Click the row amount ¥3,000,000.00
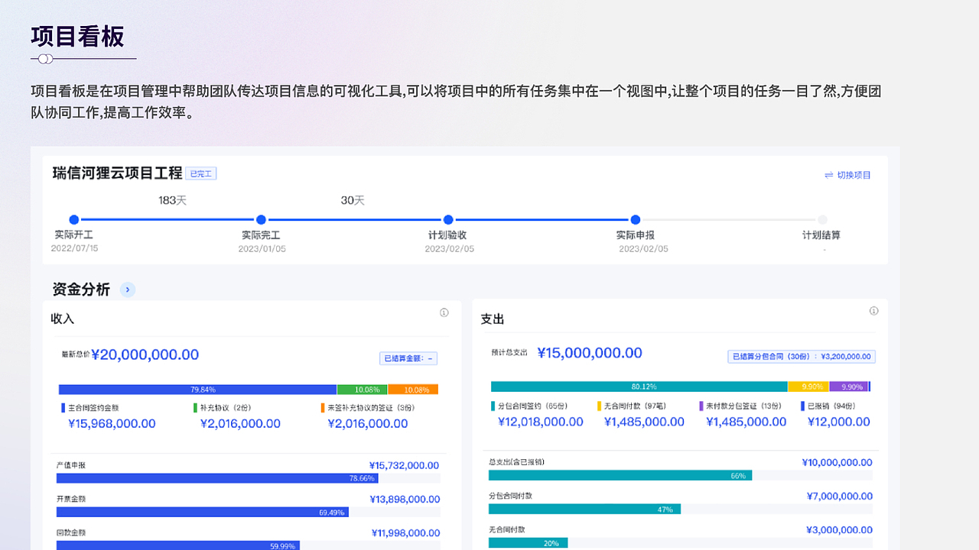 coord(840,530)
